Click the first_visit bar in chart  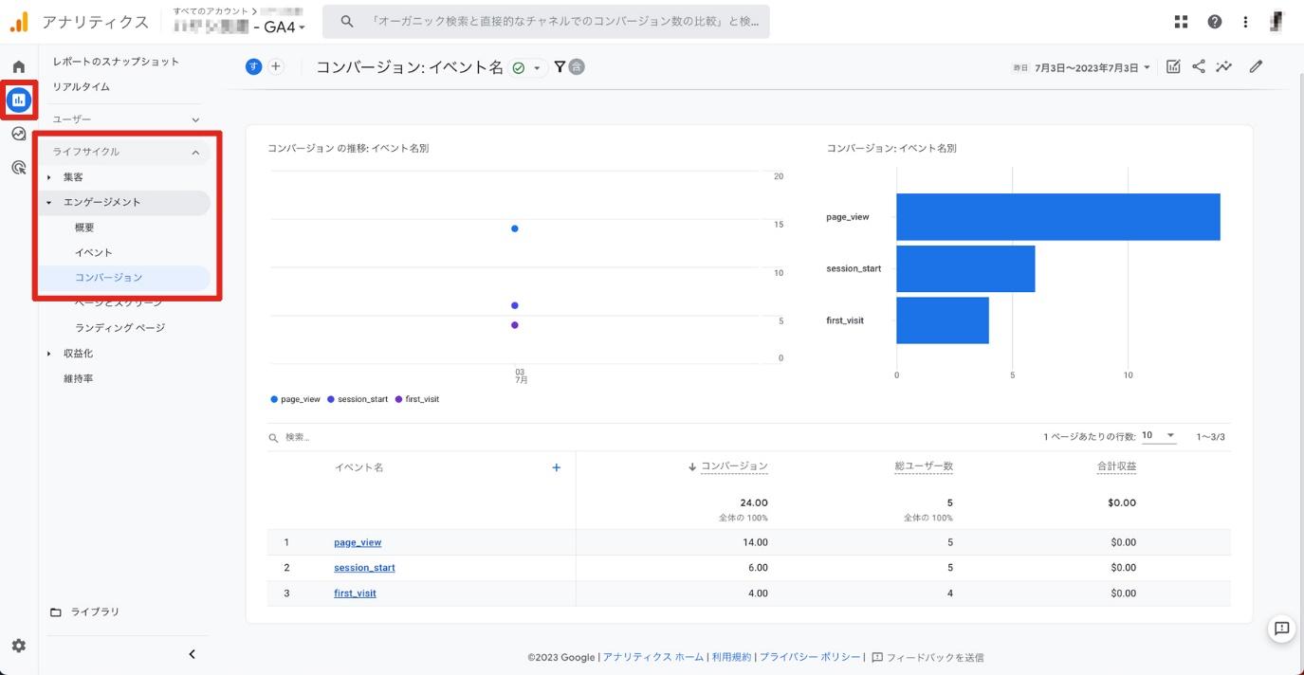point(943,320)
